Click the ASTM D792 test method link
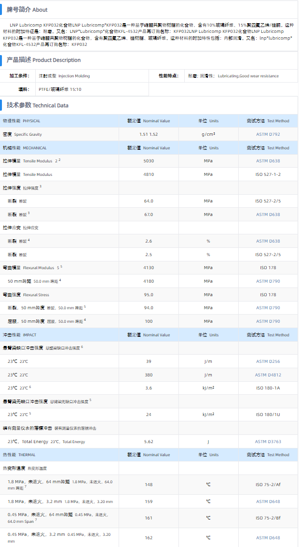Image resolution: width=299 pixels, height=547 pixels. click(268, 134)
